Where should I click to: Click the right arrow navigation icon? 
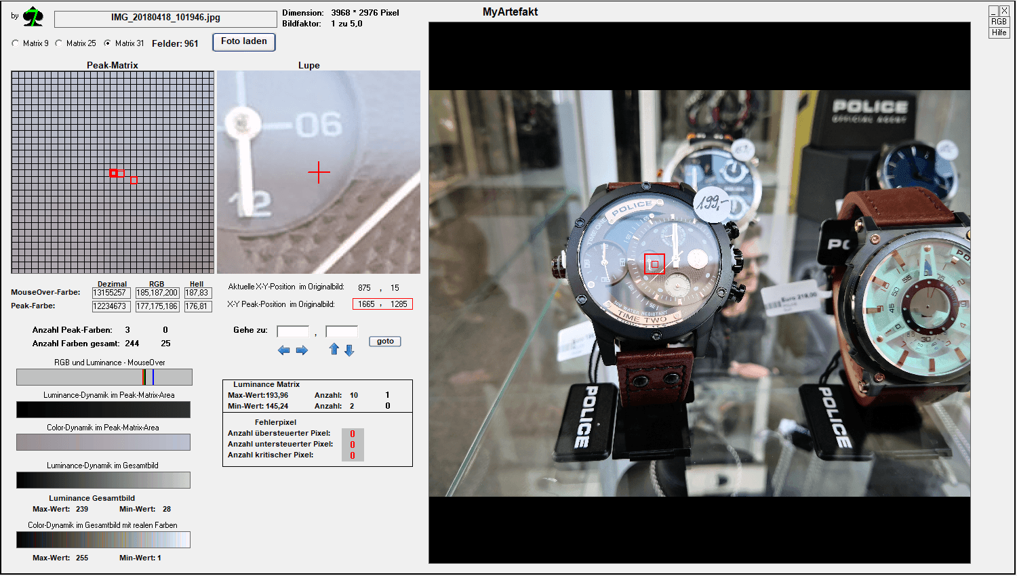click(302, 350)
